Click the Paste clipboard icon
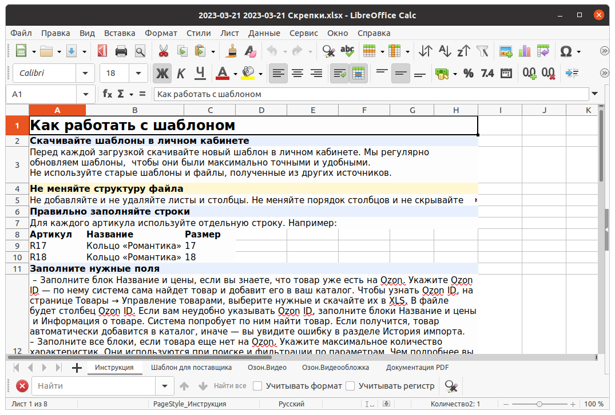Image resolution: width=615 pixels, height=415 pixels. pos(200,51)
